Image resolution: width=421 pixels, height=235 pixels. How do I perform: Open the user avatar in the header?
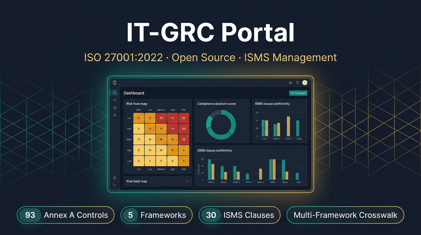305,83
